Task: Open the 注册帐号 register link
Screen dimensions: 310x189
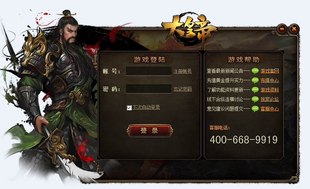Action: tap(183, 71)
